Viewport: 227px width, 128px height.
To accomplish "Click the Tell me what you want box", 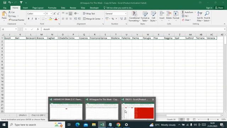I will point(118,8).
